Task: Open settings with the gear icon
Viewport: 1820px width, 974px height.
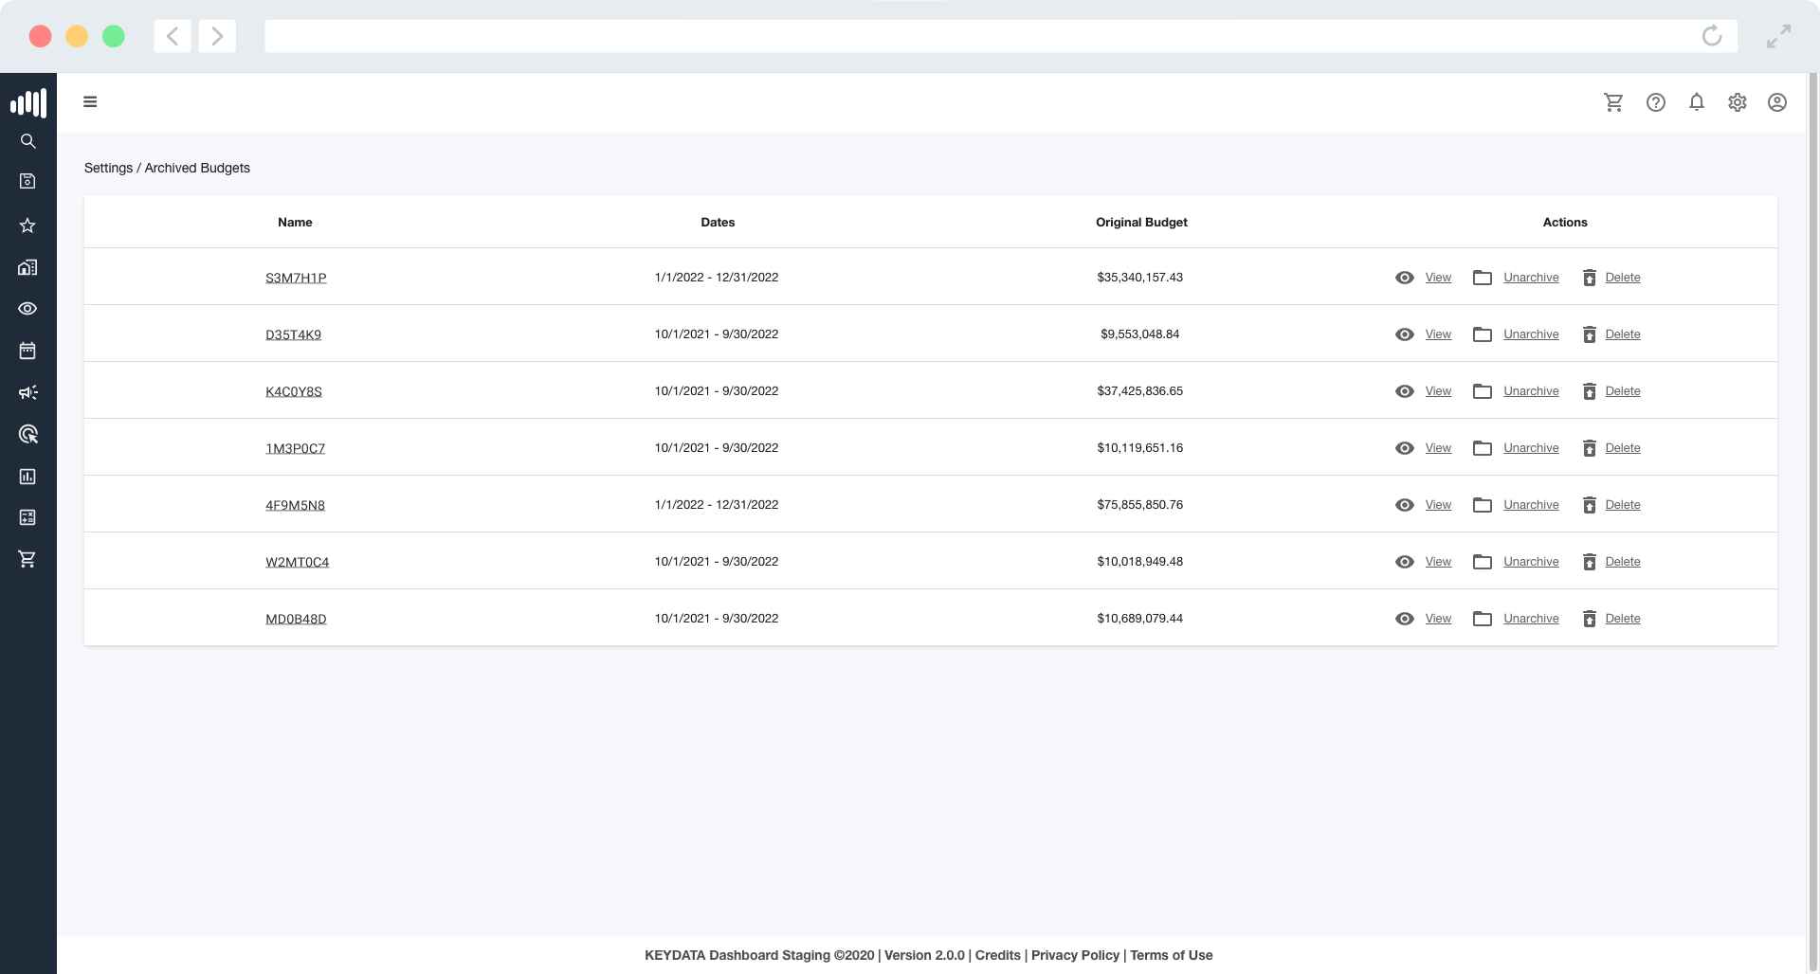Action: [1738, 102]
